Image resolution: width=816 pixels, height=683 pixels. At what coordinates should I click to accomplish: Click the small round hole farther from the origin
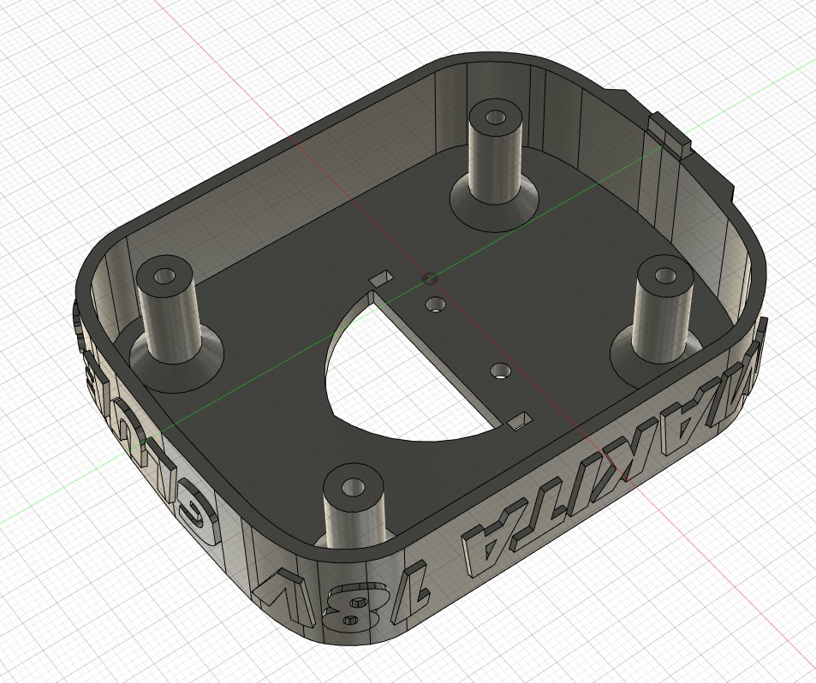coord(501,371)
